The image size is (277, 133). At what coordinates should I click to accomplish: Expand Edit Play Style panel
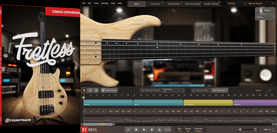(220, 90)
